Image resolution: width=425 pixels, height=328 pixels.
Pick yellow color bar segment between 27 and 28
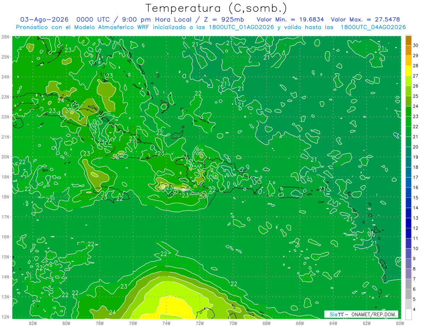tap(408, 70)
